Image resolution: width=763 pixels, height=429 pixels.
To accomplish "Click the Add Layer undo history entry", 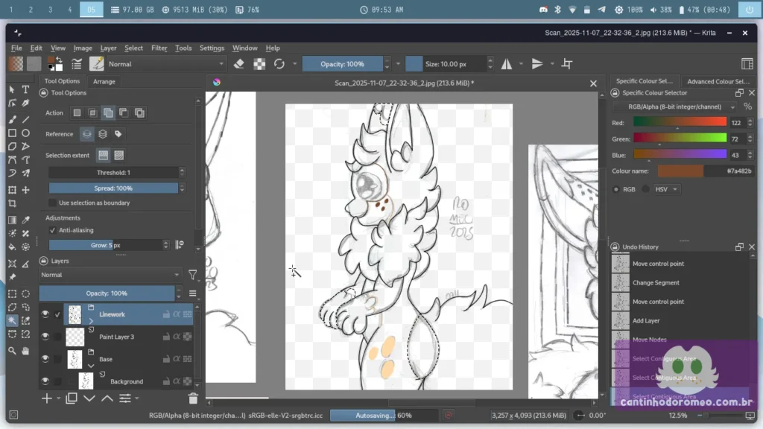I will pos(648,321).
